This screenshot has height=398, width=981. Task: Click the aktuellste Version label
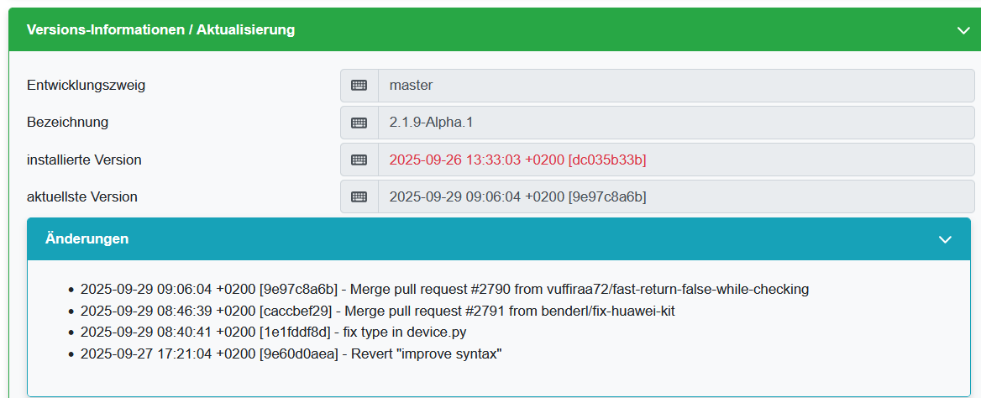(x=82, y=196)
